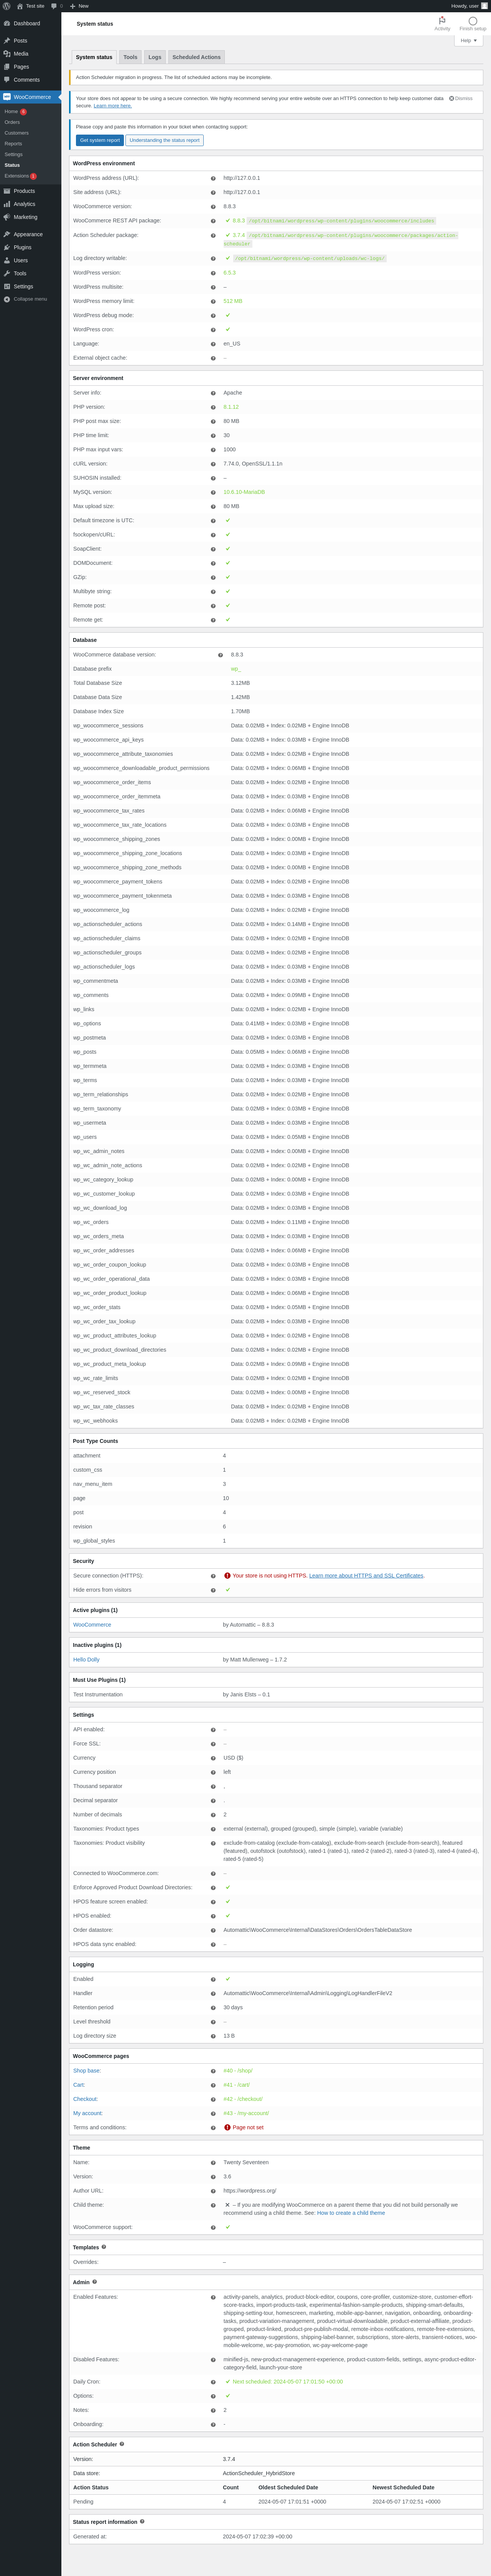
Task: Open the Extensions submenu item
Action: pos(17,176)
